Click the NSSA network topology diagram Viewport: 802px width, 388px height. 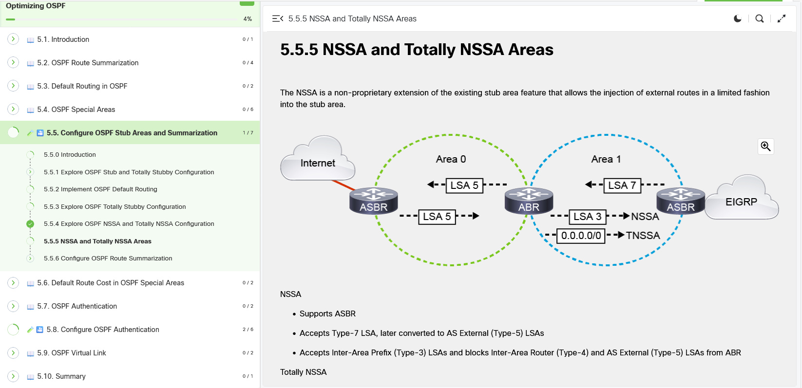[529, 201]
